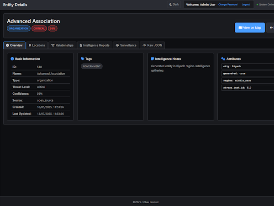
Task: Click the eye icon on Surveillance tab
Action: 117,45
